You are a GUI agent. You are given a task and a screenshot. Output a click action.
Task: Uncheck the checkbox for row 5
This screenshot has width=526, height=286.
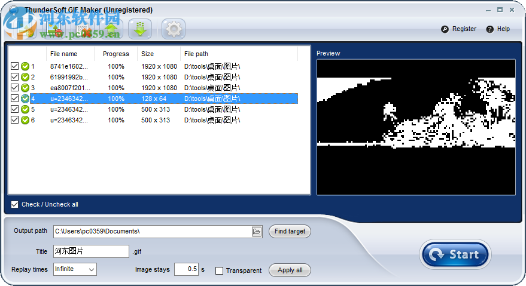click(x=14, y=109)
